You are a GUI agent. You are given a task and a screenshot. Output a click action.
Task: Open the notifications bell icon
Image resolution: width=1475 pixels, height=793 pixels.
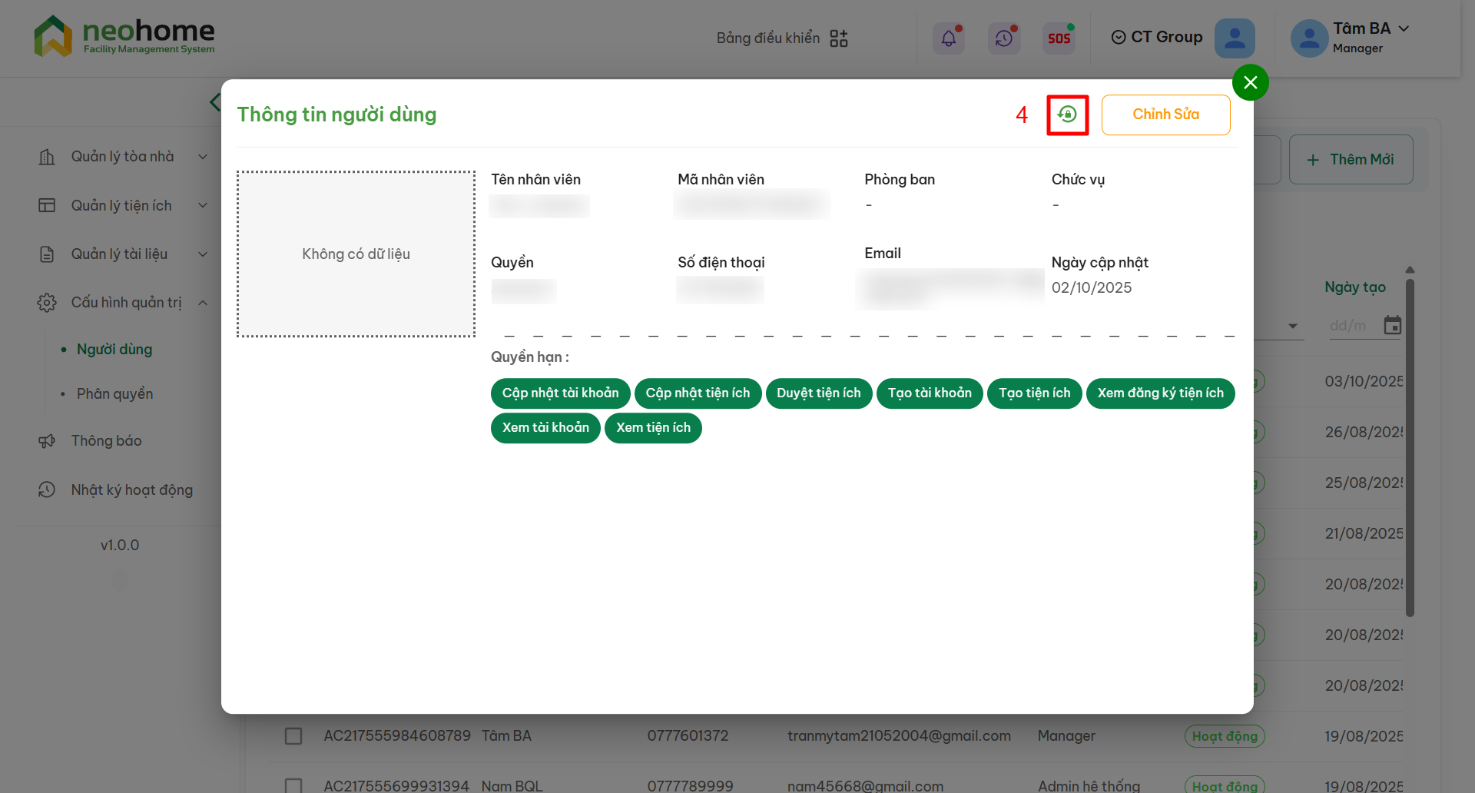(949, 38)
